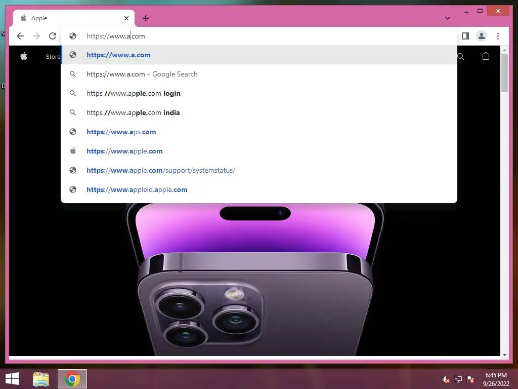518x389 pixels.
Task: Choose the https://www.a.com Google Search suggestion
Action: point(259,74)
